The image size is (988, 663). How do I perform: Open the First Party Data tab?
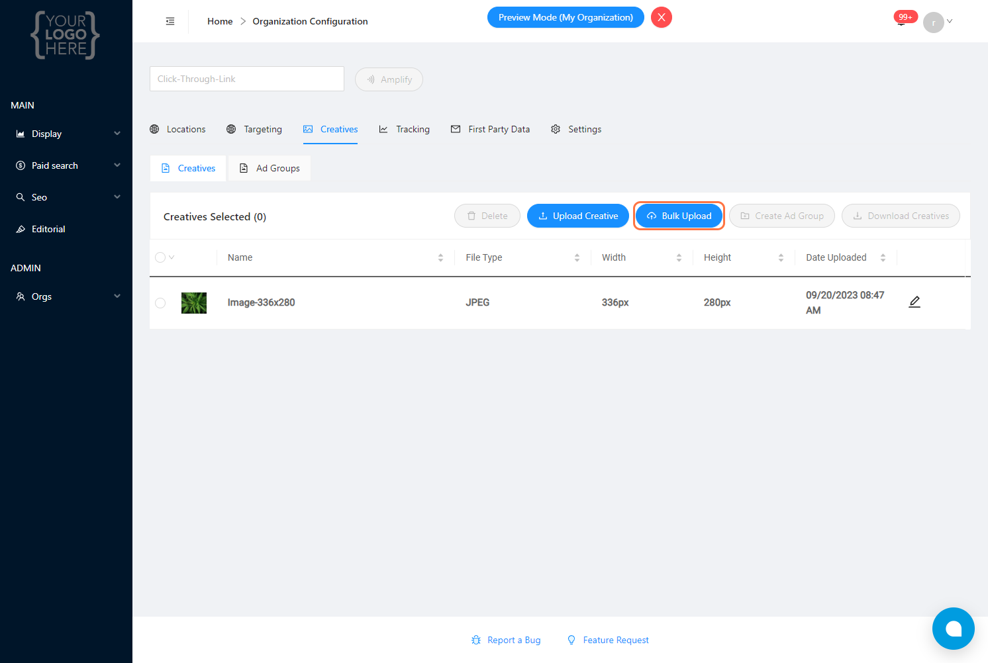pos(490,129)
